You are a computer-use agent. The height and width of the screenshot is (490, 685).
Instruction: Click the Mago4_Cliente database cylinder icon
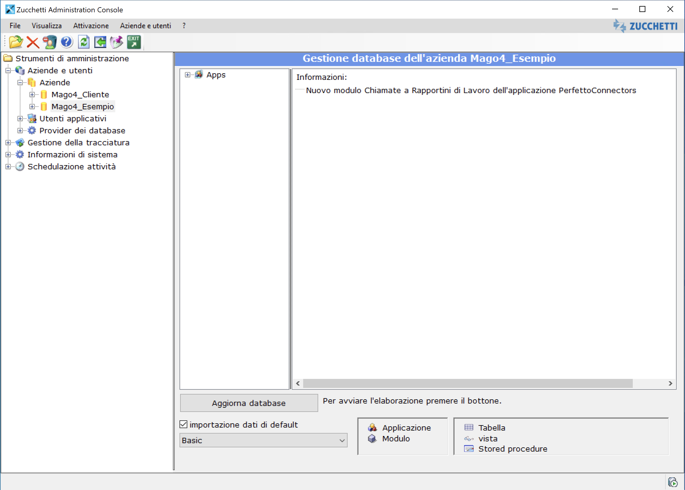point(44,95)
